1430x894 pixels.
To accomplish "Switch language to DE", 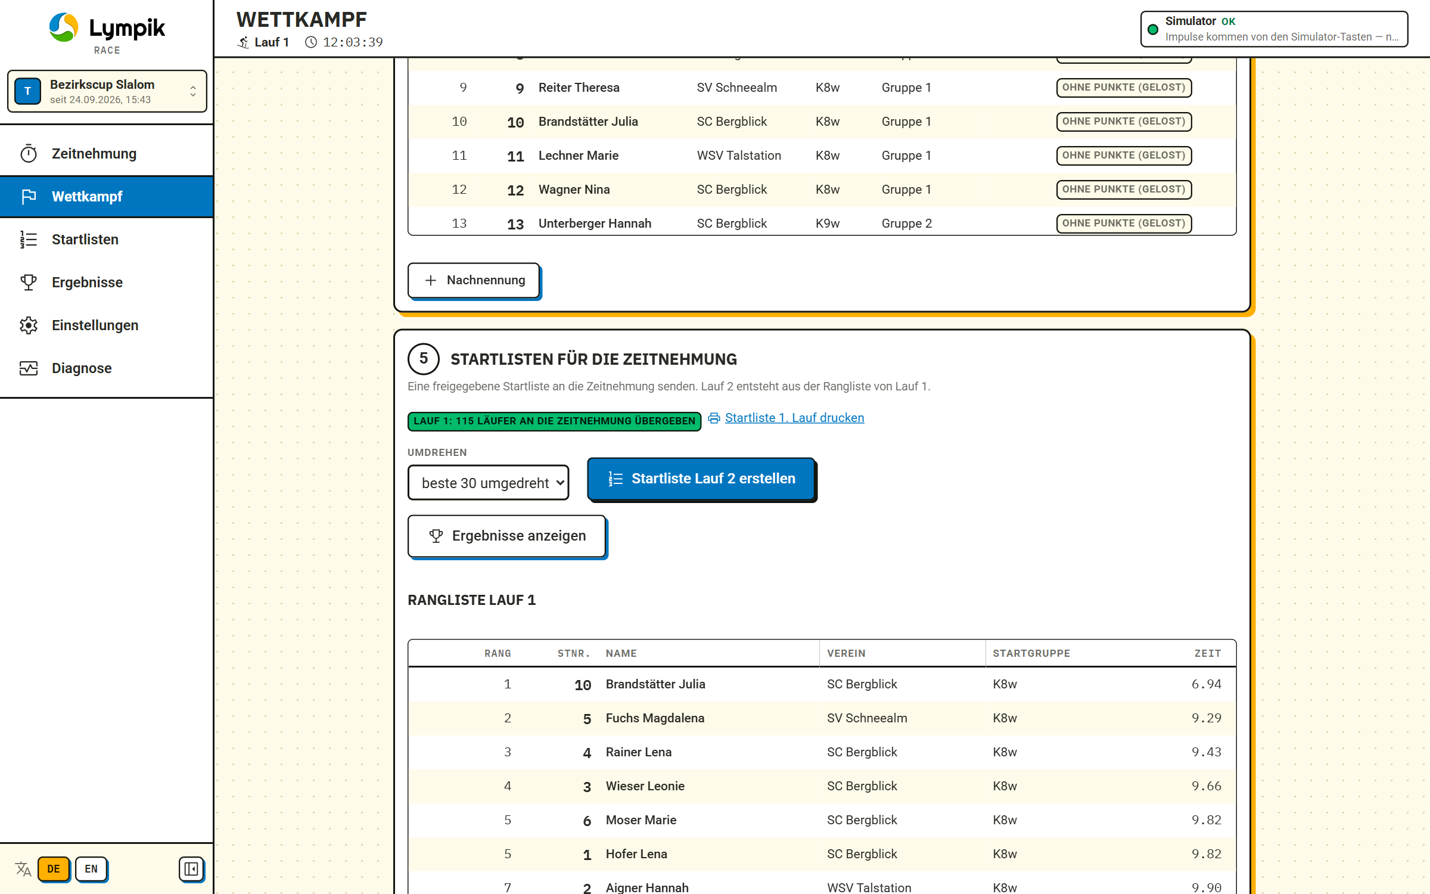I will 54,869.
